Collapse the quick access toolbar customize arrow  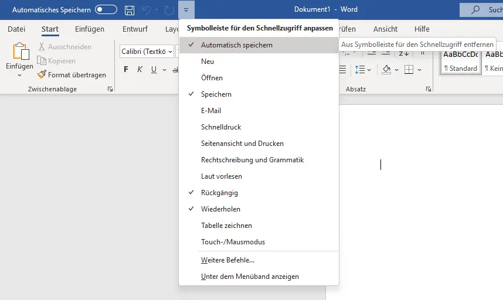pos(186,10)
